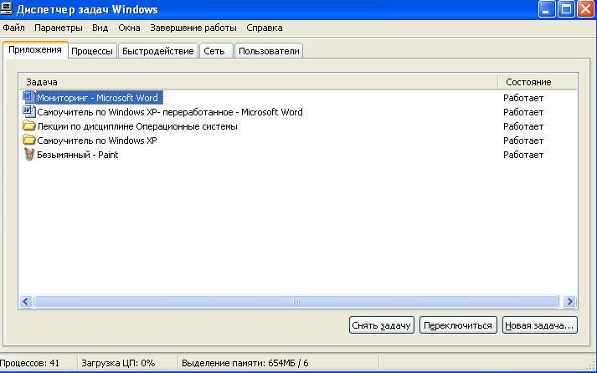This screenshot has height=373, width=597.
Task: Click the folder icon of Лекции по дисциплине
Action: (29, 125)
